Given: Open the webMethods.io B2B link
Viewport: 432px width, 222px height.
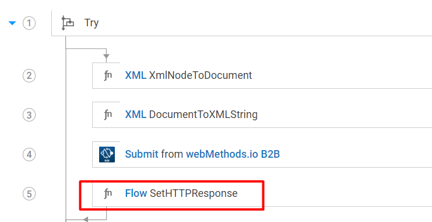Looking at the screenshot, I should click(233, 154).
